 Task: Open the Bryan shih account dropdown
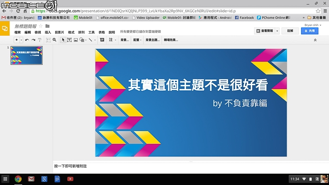313,25
